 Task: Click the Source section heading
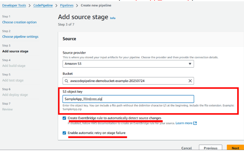pyautogui.click(x=69, y=39)
